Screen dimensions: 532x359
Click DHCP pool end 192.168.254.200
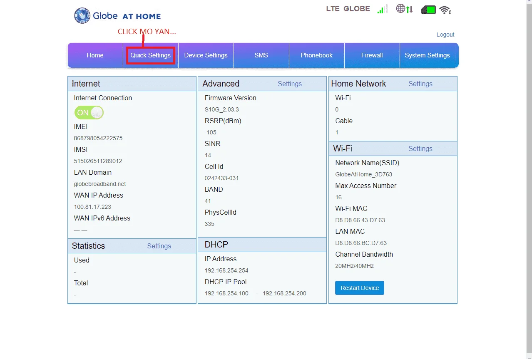[284, 293]
